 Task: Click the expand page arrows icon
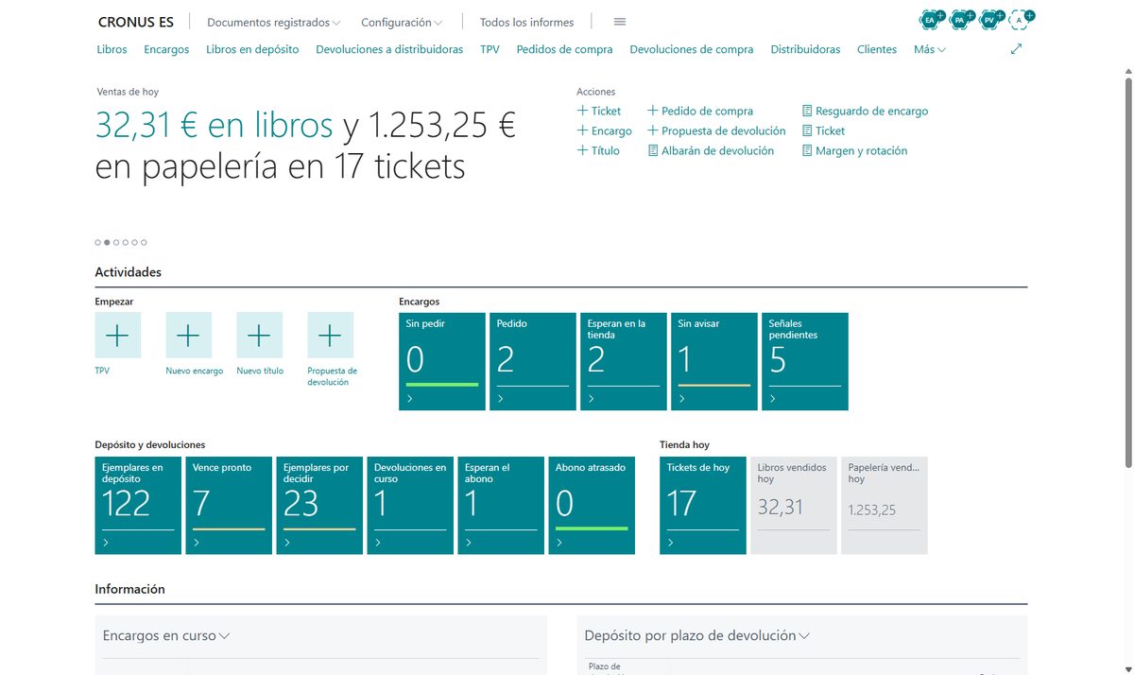point(1017,49)
